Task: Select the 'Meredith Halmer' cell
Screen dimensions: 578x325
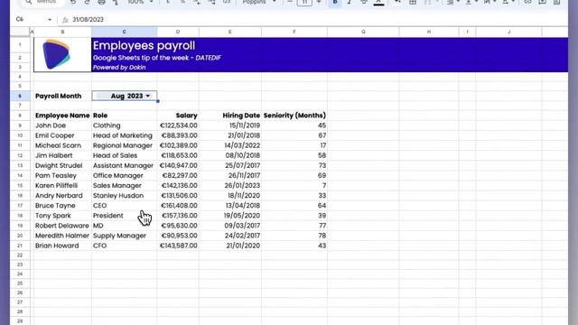Action: (62, 236)
